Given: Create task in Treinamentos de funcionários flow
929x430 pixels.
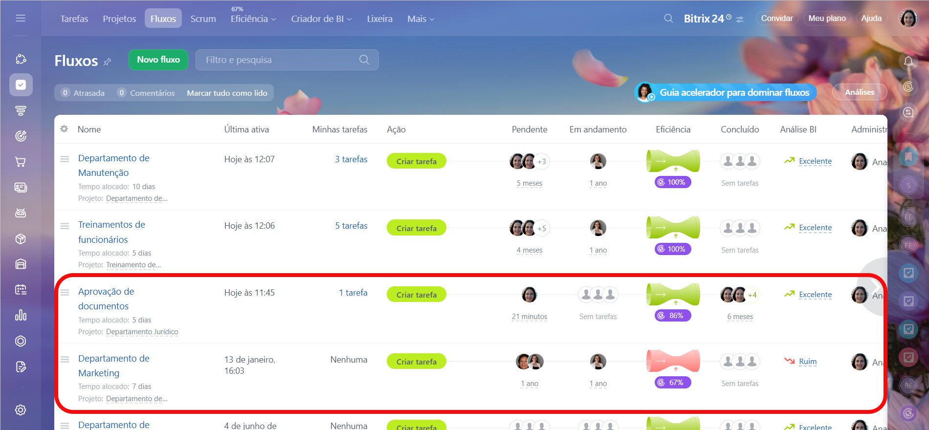Looking at the screenshot, I should point(417,228).
